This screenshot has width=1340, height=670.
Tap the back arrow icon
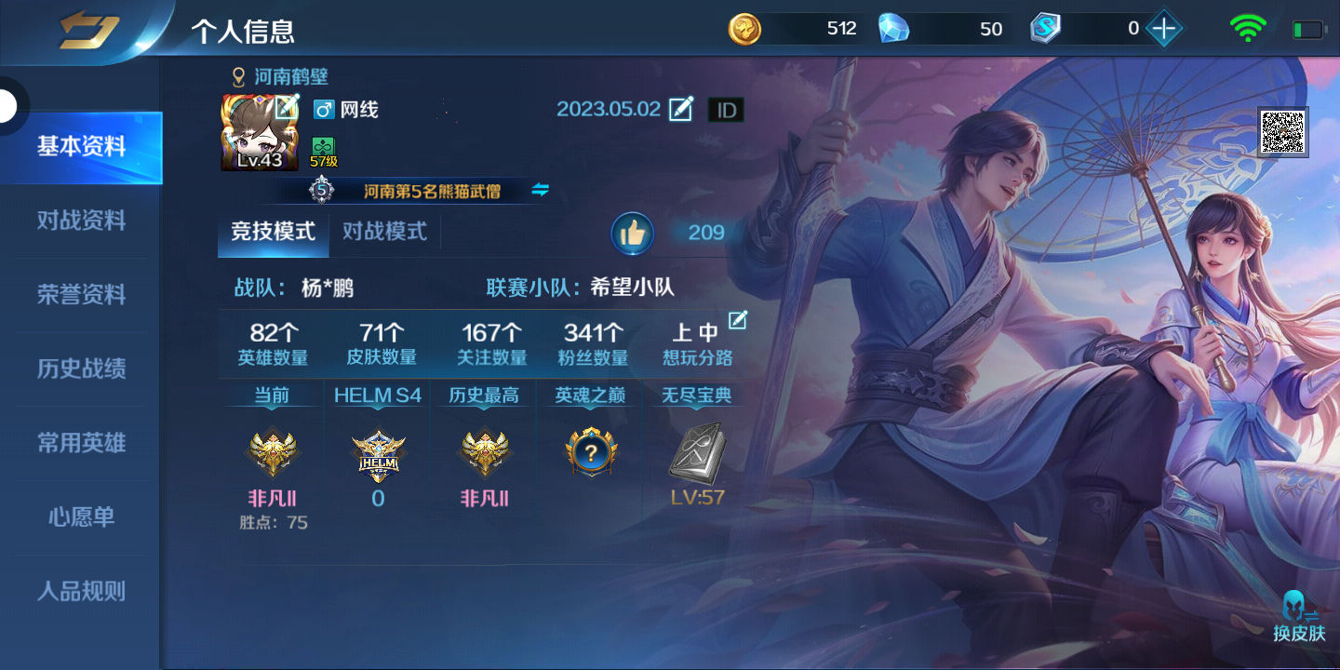coord(88,32)
